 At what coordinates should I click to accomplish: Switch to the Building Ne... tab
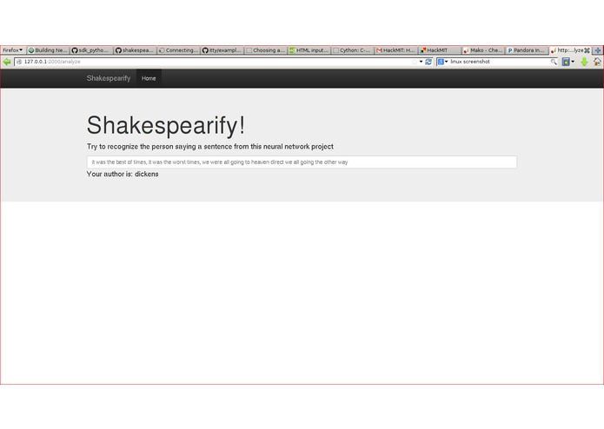(48, 50)
